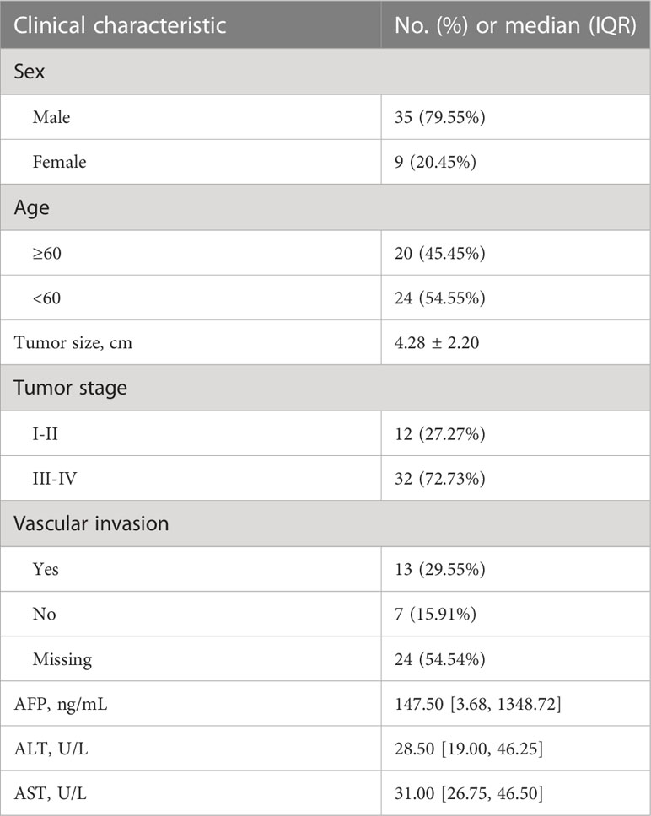The height and width of the screenshot is (816, 651).
Task: Select the Sex section row
Action: click(325, 72)
